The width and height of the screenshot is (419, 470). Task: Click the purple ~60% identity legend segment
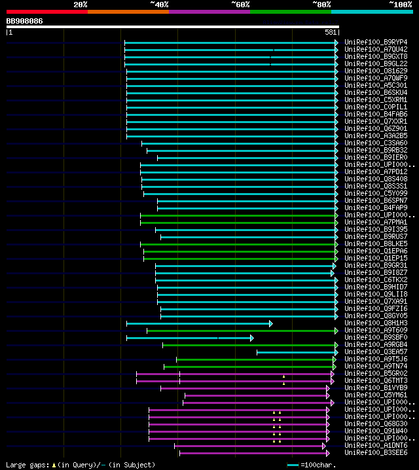click(x=209, y=12)
